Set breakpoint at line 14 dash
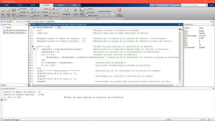The height and width of the screenshot is (121, 215). (33, 65)
